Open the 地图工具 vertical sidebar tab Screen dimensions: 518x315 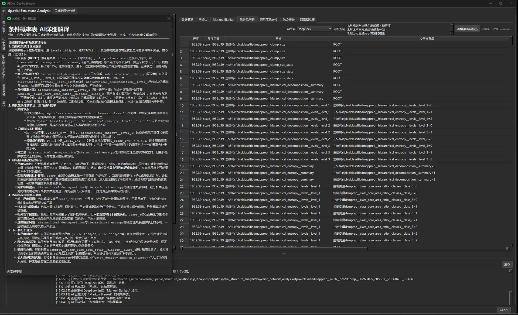(x=4, y=27)
